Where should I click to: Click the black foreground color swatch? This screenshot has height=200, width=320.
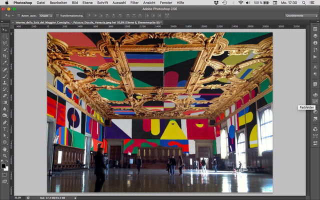[3, 166]
